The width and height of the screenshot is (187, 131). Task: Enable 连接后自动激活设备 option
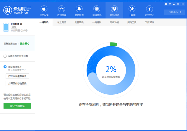point(5,56)
